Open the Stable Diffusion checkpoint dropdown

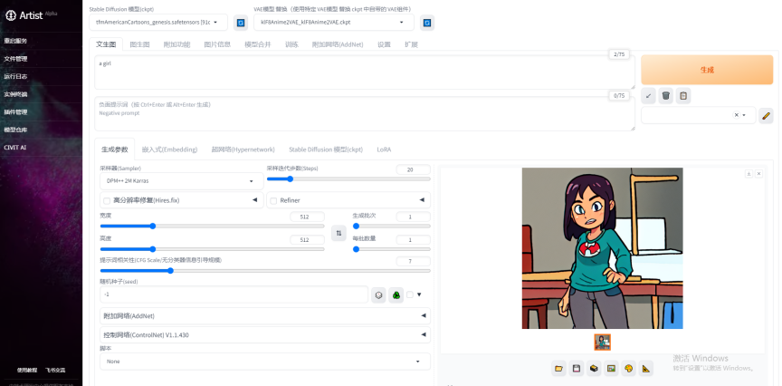158,23
